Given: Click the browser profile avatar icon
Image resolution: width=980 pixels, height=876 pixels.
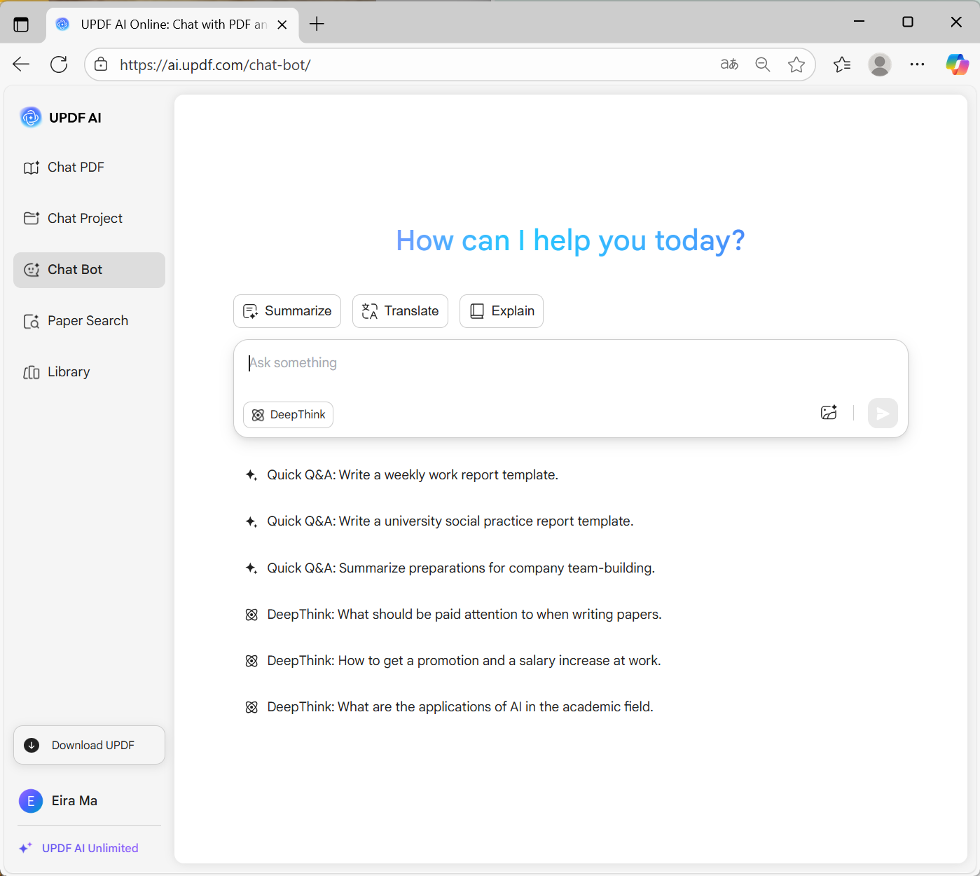Looking at the screenshot, I should click(x=880, y=64).
